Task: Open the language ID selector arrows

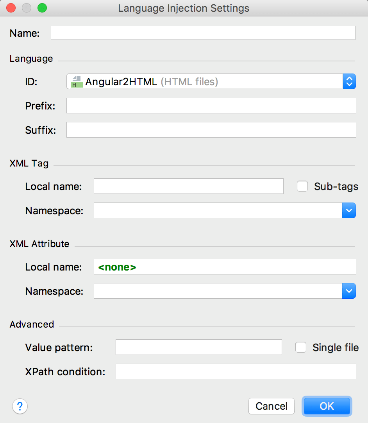Action: [x=350, y=81]
